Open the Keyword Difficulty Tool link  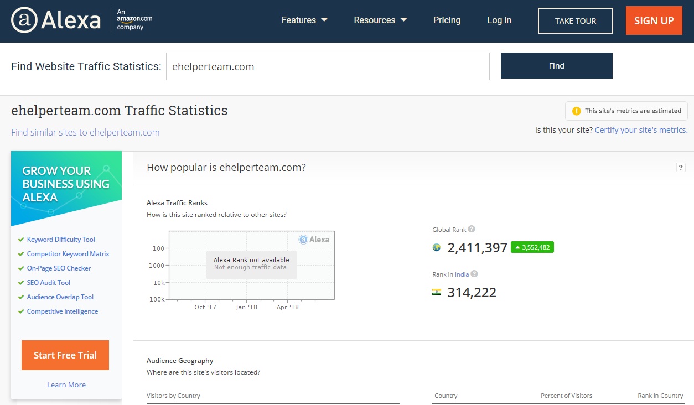coord(61,240)
